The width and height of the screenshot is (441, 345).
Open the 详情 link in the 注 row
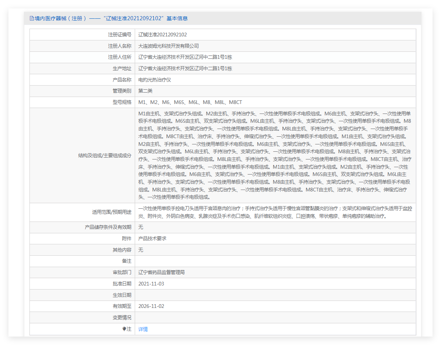click(x=143, y=329)
